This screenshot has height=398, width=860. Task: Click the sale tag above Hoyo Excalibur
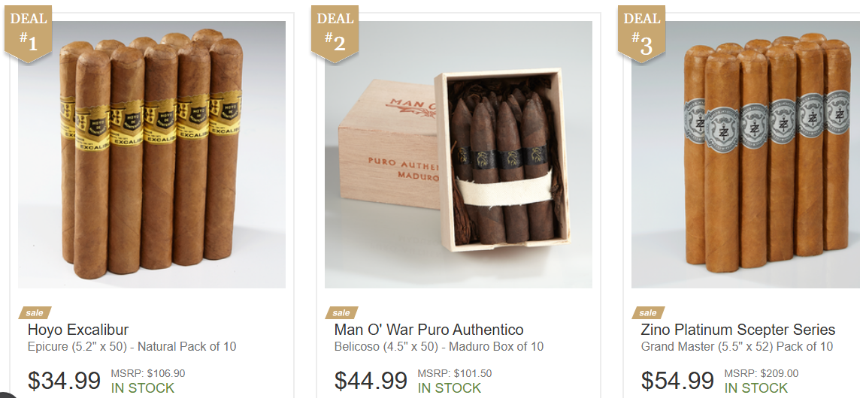[35, 312]
